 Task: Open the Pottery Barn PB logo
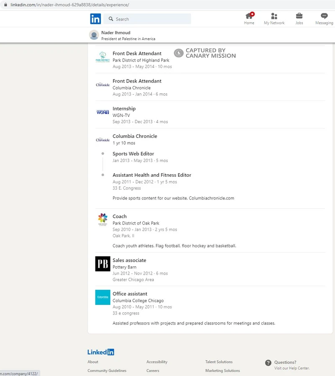coord(103,264)
